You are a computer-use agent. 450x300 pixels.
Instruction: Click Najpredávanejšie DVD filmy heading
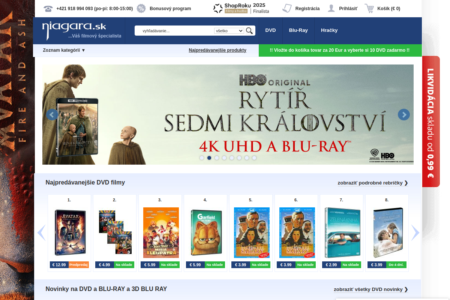(x=85, y=183)
